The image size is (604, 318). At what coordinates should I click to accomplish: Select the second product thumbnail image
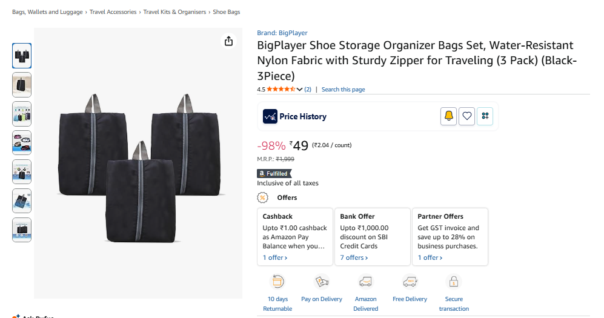pos(22,85)
